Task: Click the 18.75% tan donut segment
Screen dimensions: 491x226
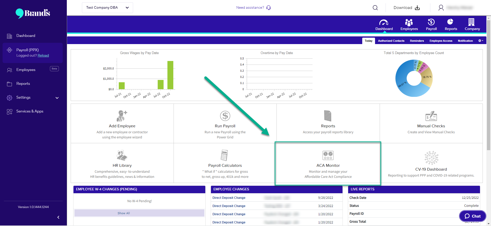Action: click(x=427, y=77)
